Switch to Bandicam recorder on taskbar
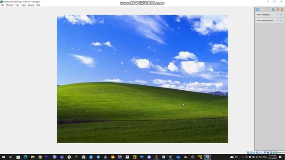 [x=156, y=157]
